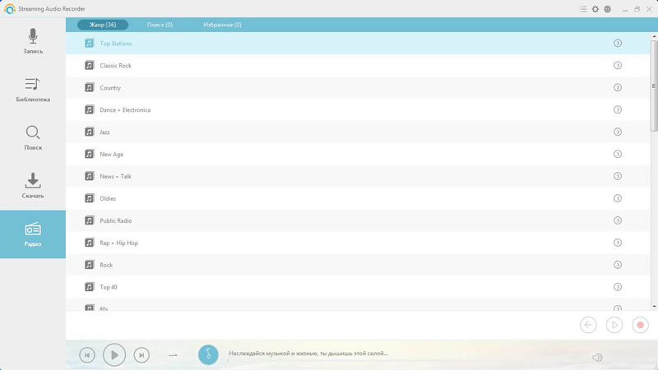Click the Oldies music icon

pos(89,198)
